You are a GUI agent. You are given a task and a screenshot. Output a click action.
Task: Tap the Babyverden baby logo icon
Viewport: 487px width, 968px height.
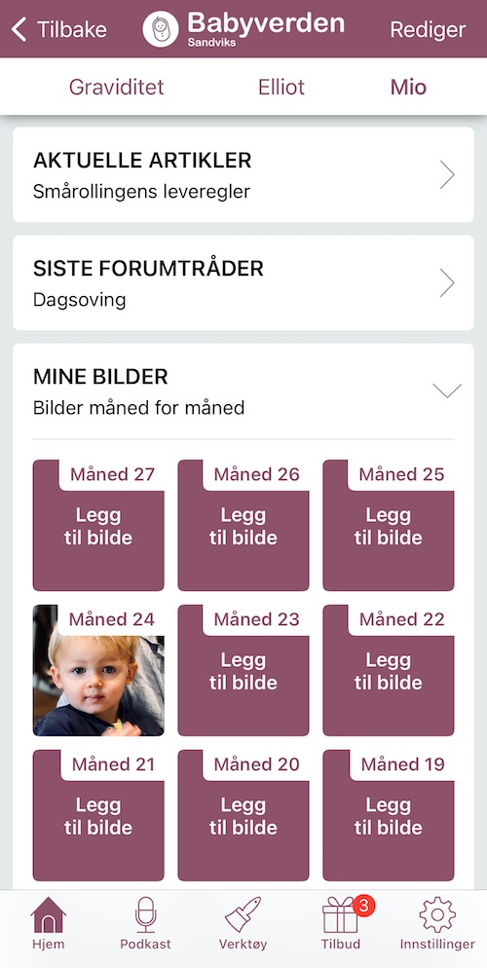[161, 29]
